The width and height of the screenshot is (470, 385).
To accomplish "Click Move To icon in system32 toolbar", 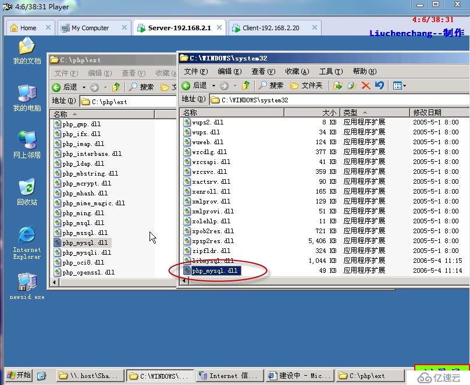I will [x=338, y=85].
